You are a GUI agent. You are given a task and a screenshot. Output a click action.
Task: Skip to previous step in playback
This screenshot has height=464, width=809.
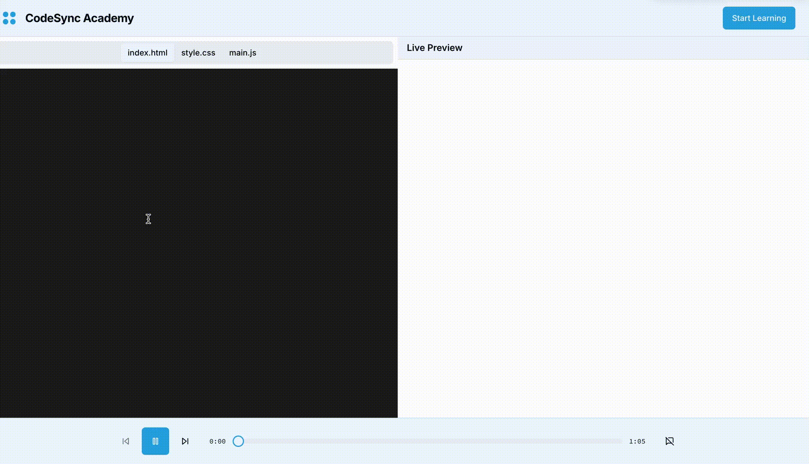pos(126,441)
